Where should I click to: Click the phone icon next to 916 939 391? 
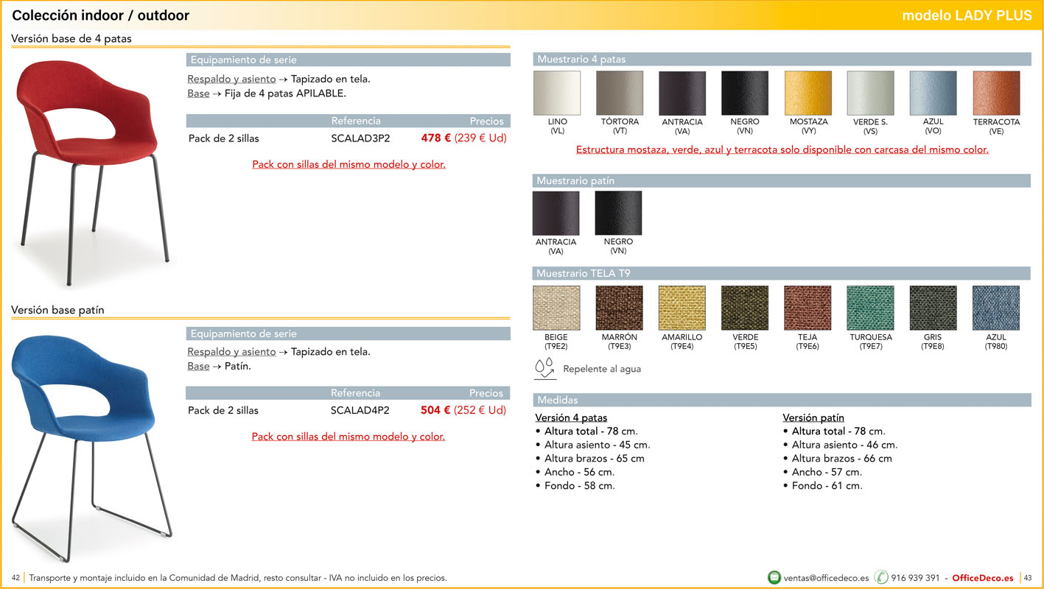click(881, 577)
